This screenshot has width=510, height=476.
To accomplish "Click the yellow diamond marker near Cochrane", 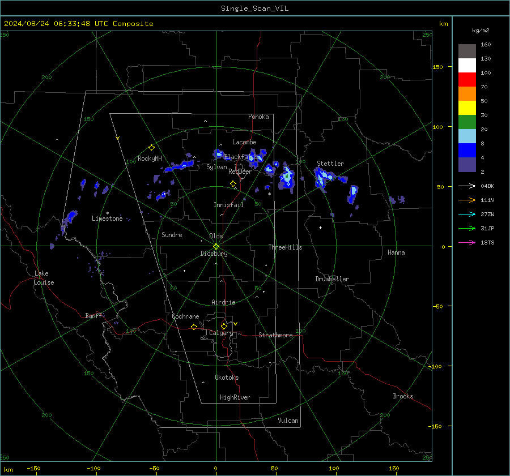I will point(194,327).
